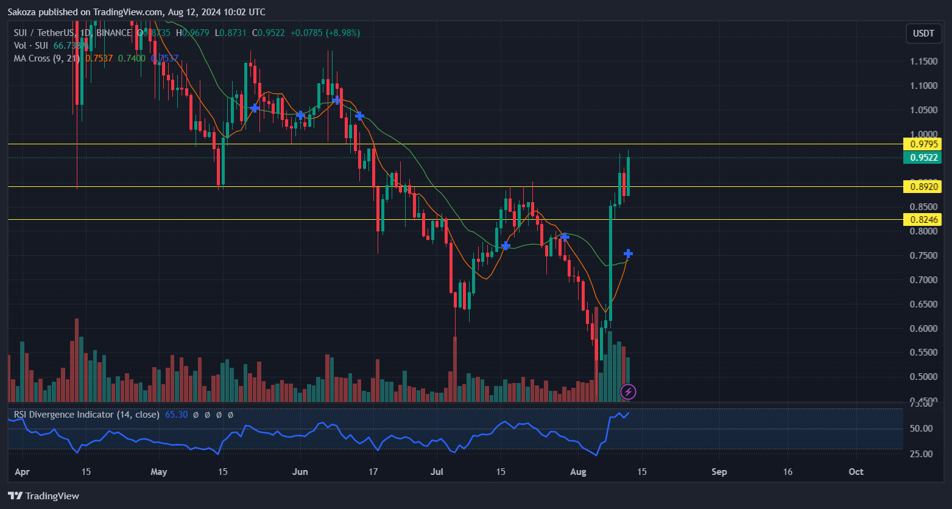Click the 0.5000 price axis label
The height and width of the screenshot is (509, 952).
[924, 377]
